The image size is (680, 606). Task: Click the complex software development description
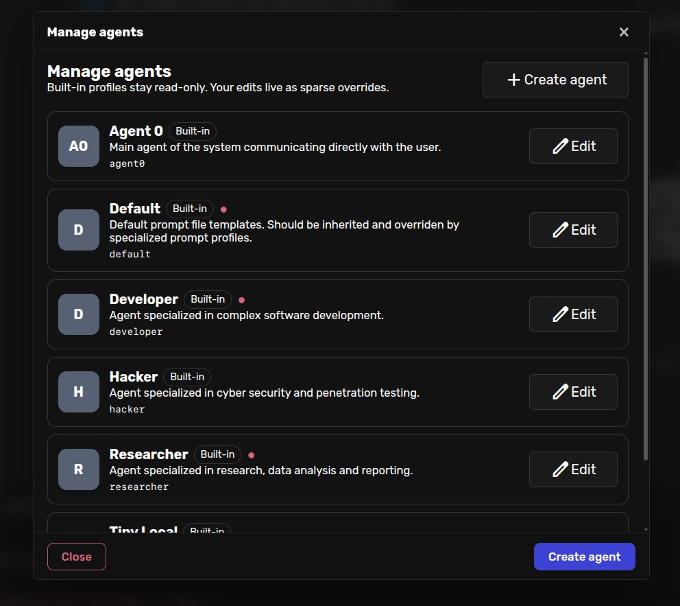(246, 316)
